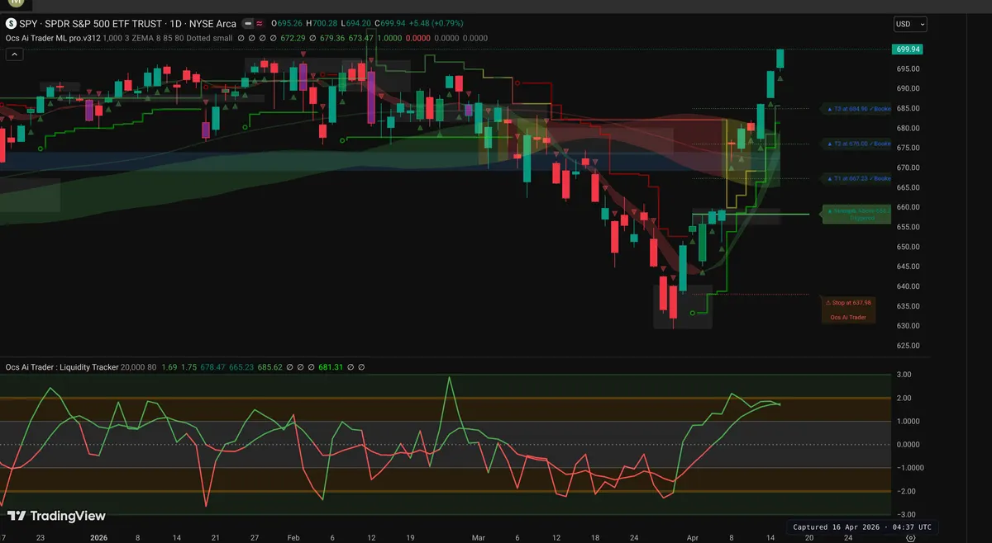Click the 0.0000 value on the oscillator scale
Image resolution: width=992 pixels, height=543 pixels.
click(908, 445)
